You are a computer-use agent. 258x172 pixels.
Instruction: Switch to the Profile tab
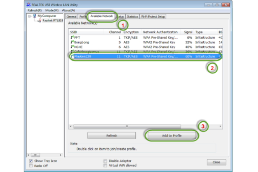pyautogui.click(x=83, y=17)
